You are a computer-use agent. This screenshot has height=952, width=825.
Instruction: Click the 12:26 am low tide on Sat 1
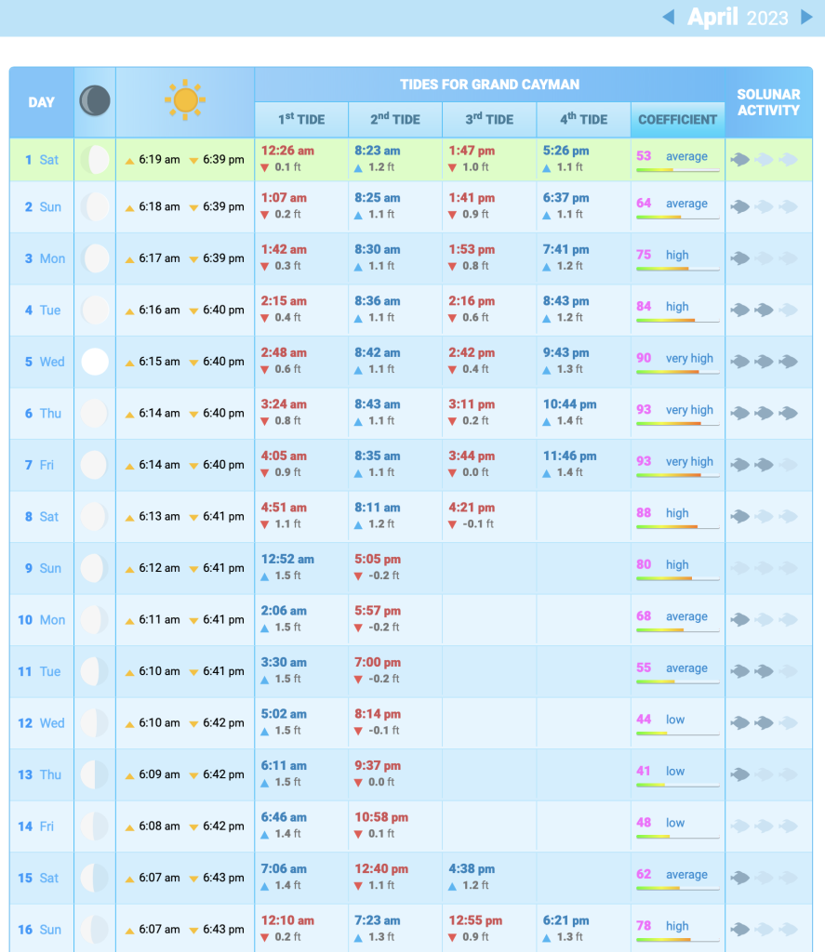coord(287,150)
